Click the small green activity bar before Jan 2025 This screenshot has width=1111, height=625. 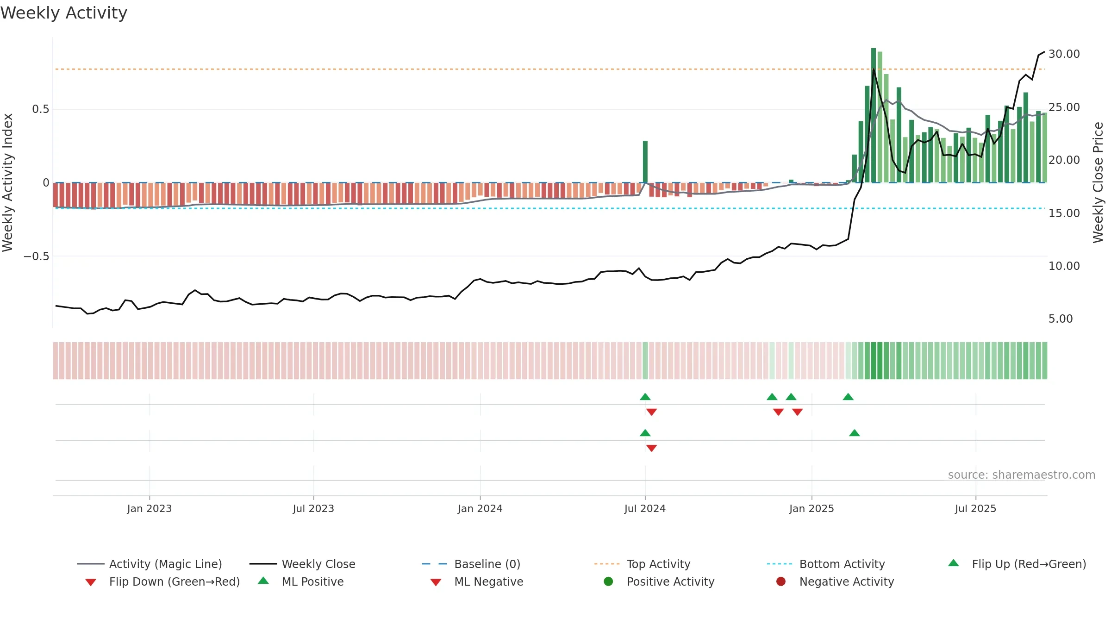791,181
